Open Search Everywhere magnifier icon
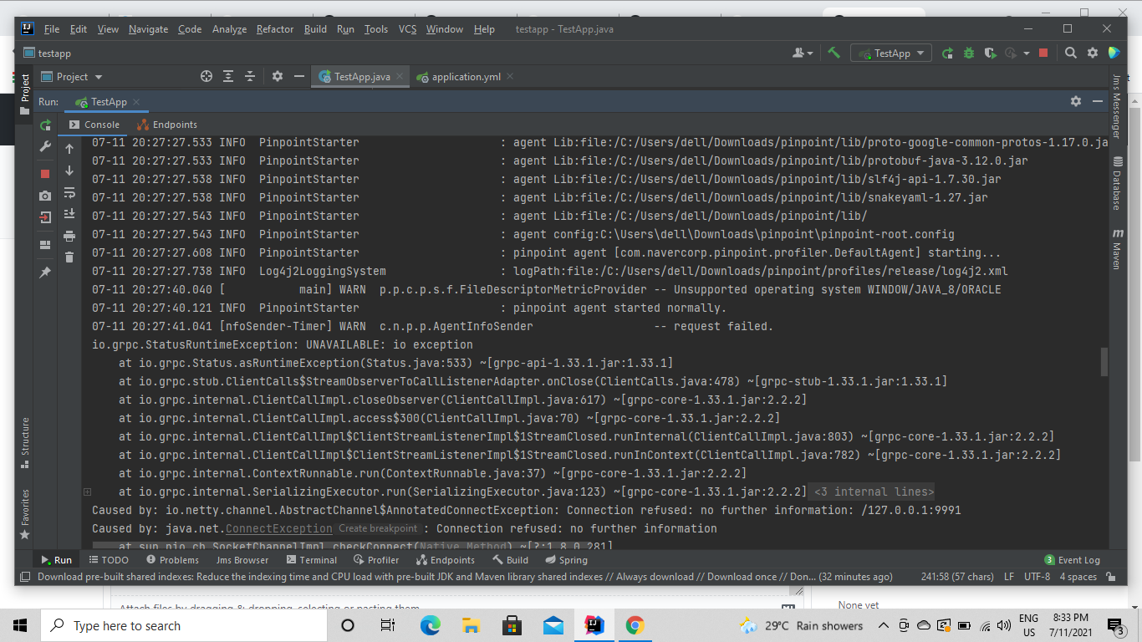 point(1071,53)
